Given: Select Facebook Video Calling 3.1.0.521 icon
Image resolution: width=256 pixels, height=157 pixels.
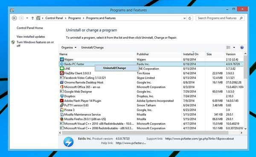Looking at the screenshot, I should coord(62,78).
